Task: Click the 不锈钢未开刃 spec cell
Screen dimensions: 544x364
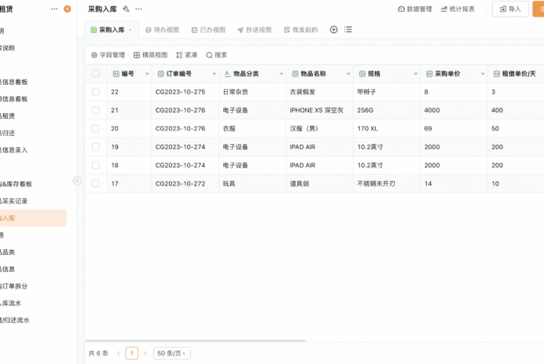Action: [x=387, y=183]
